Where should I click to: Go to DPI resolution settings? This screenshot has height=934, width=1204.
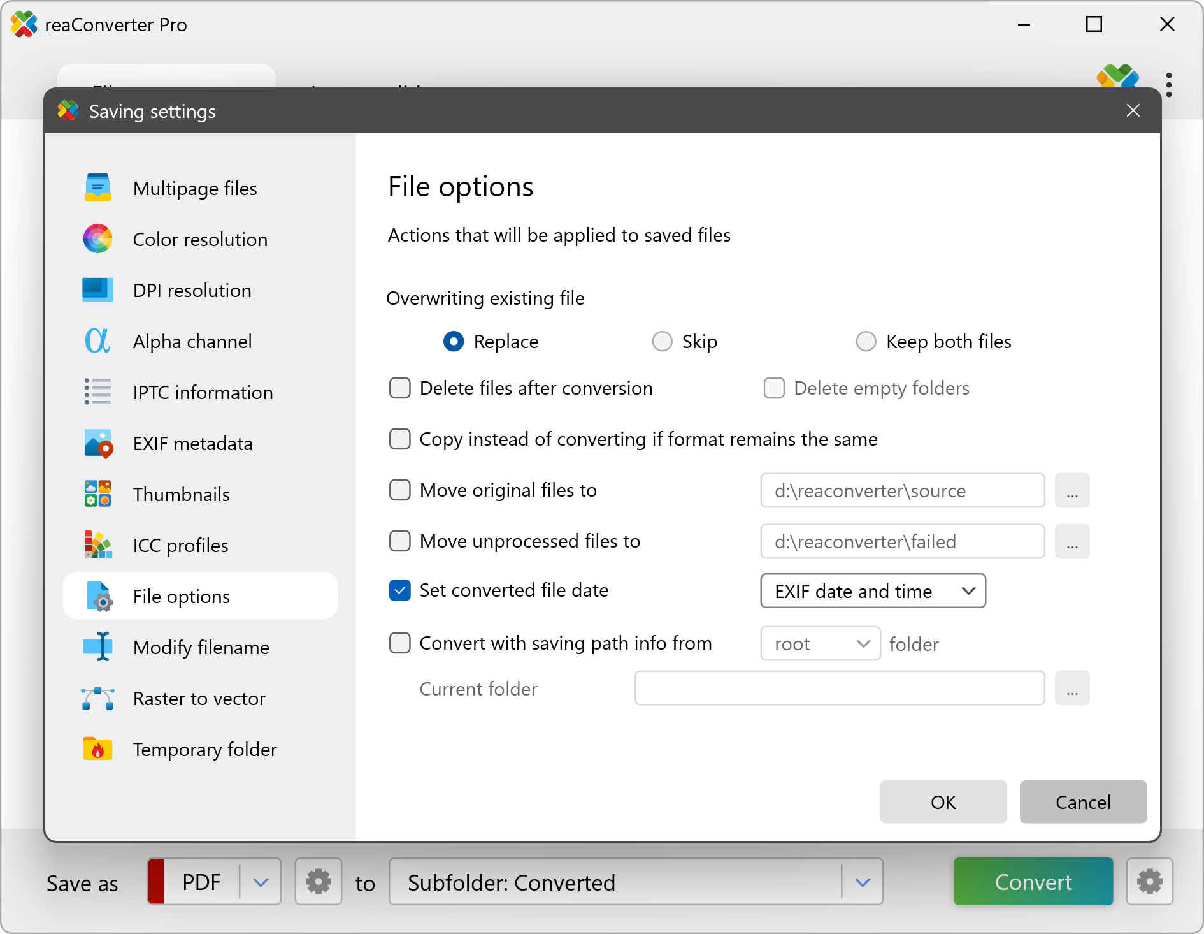click(x=192, y=290)
